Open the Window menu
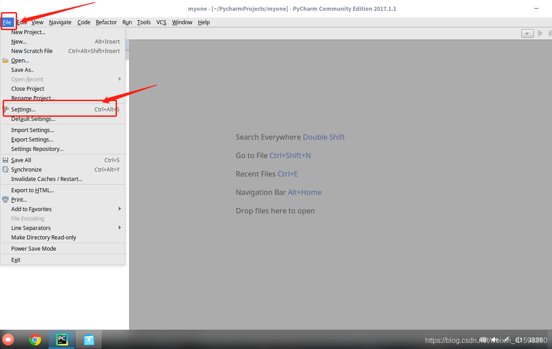The image size is (552, 349). pos(182,22)
